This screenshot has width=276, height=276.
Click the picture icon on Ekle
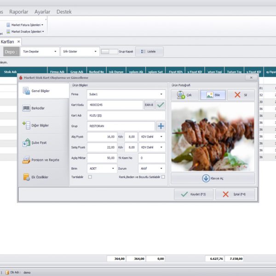coord(210,95)
